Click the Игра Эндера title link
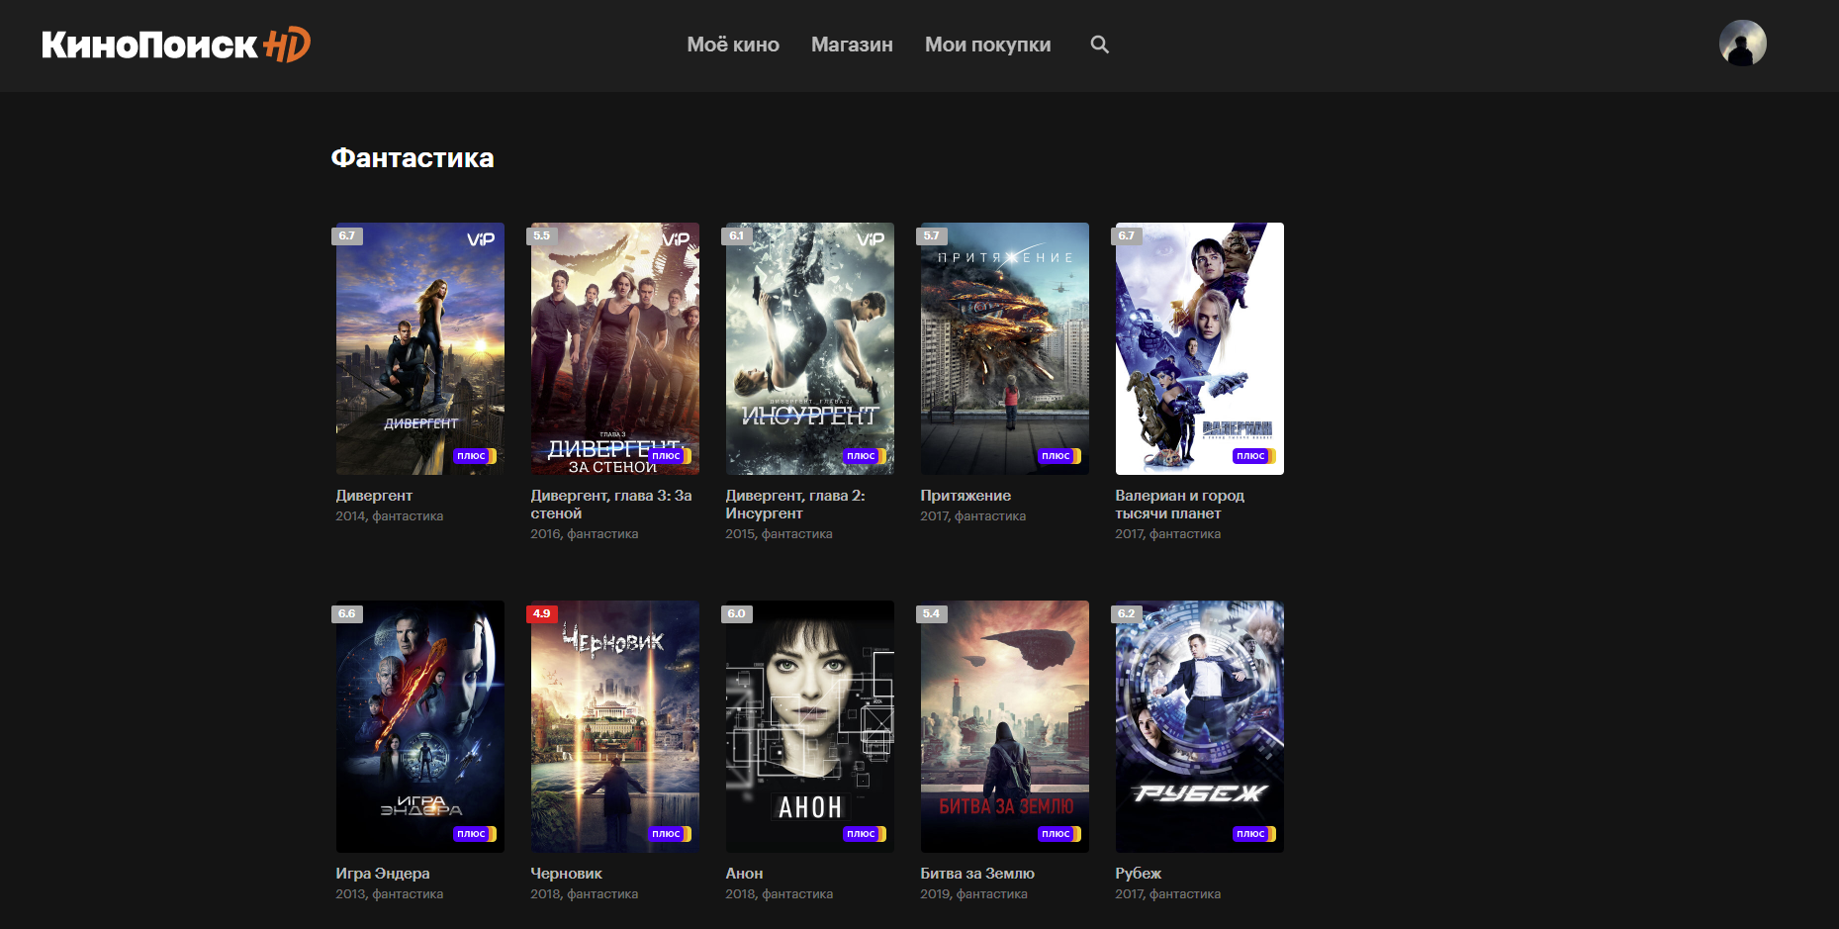Image resolution: width=1839 pixels, height=929 pixels. click(x=383, y=874)
